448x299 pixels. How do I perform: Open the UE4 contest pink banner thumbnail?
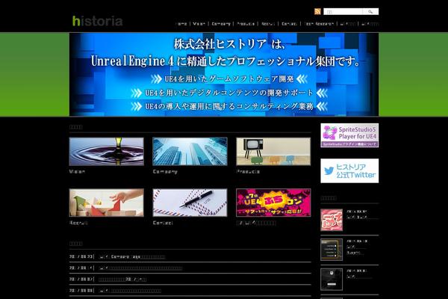[273, 203]
